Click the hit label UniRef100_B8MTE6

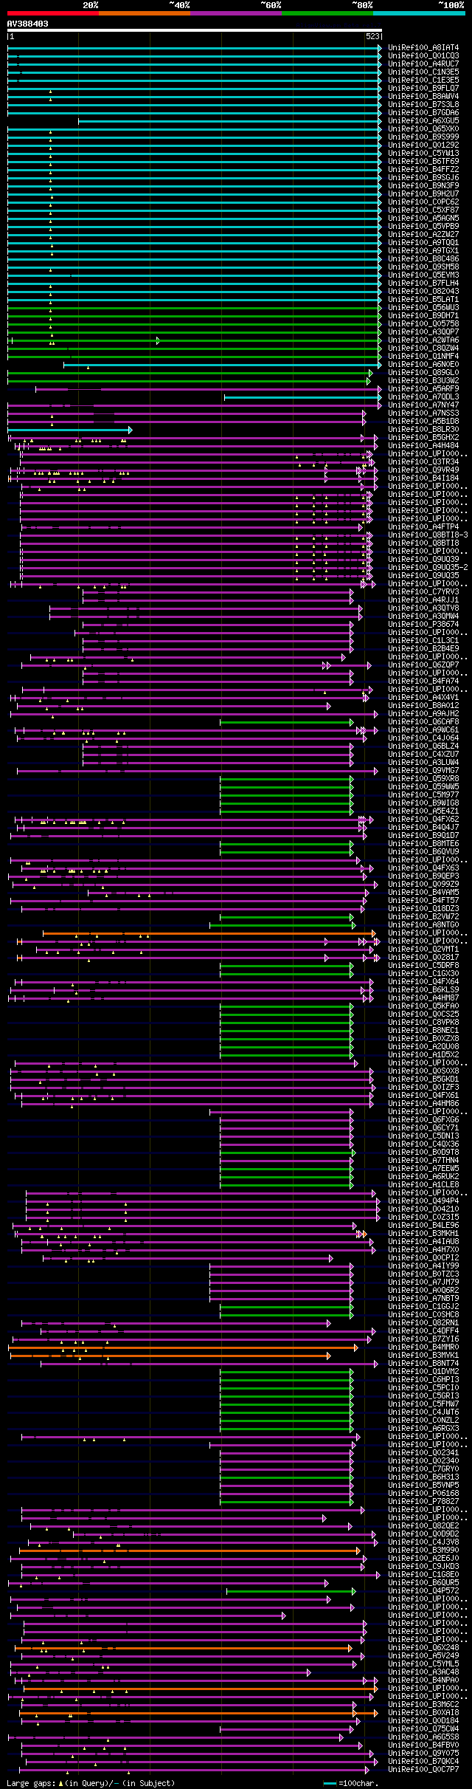pyautogui.click(x=423, y=844)
